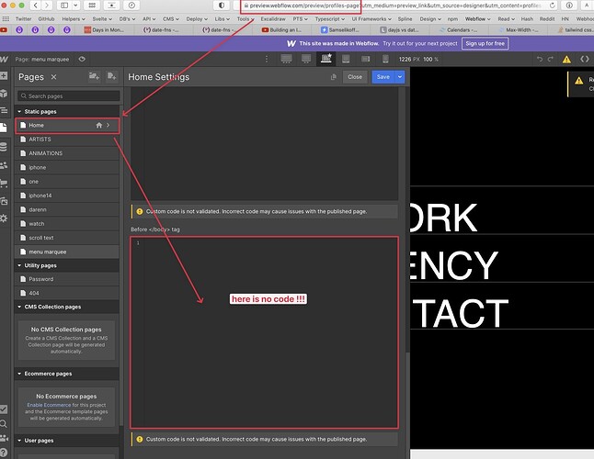Click the undo arrow in top bar
Viewport: 594px width, 459px height.
coord(540,59)
